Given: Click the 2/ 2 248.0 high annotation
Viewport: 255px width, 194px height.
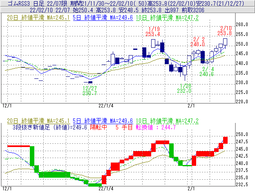Looking at the screenshot, I should point(198,41).
